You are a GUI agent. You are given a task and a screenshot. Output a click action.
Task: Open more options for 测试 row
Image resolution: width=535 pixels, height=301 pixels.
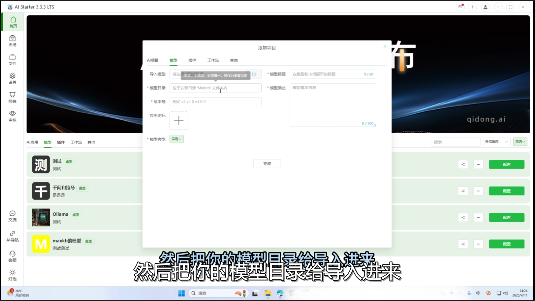tap(478, 164)
